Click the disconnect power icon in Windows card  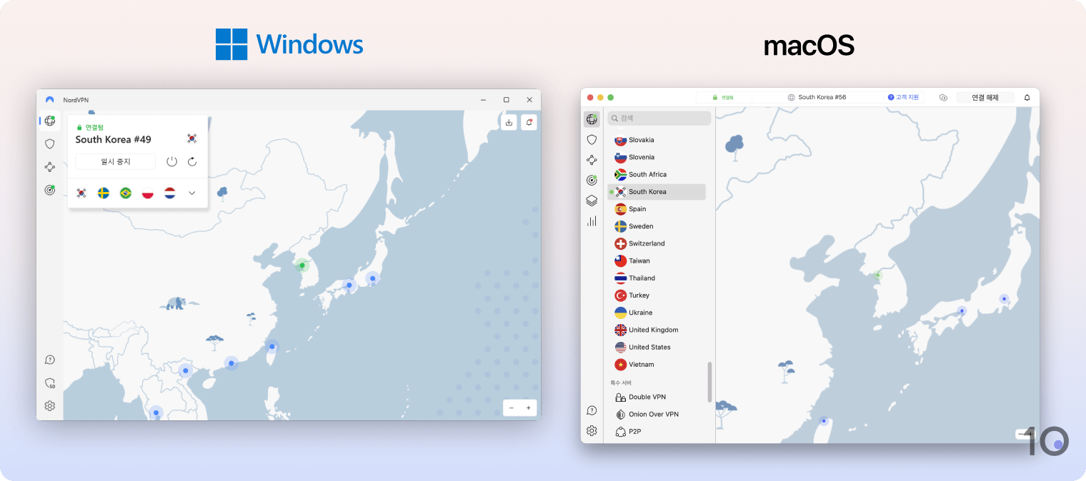click(x=171, y=161)
